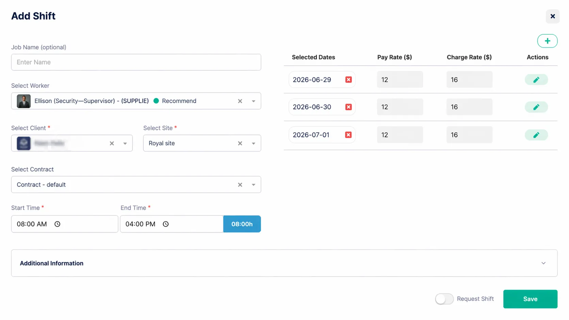Remove the 2026-07-01 date entry

click(x=348, y=135)
